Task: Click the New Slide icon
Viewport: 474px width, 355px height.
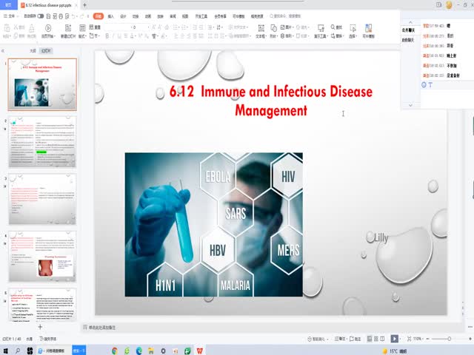Action: click(x=68, y=28)
